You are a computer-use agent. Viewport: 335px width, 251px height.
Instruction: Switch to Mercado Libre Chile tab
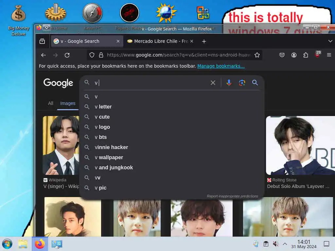161,41
